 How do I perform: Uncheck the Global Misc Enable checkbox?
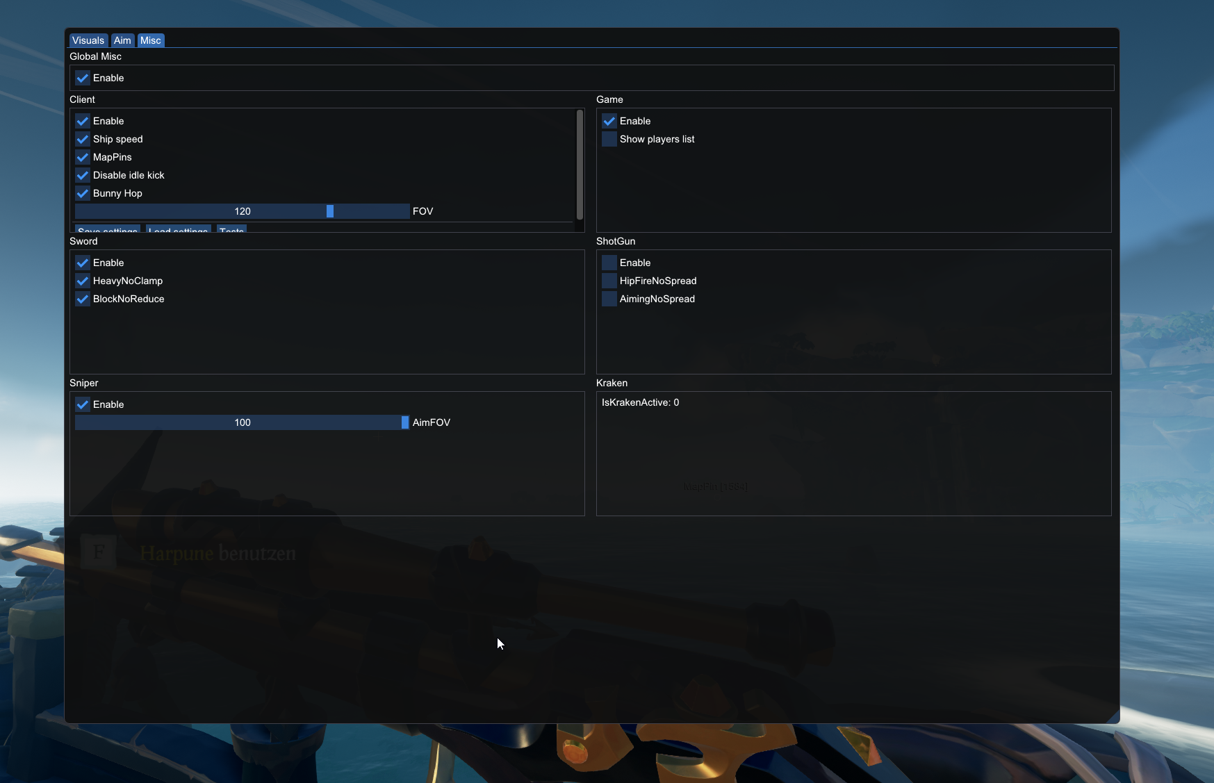pyautogui.click(x=83, y=78)
